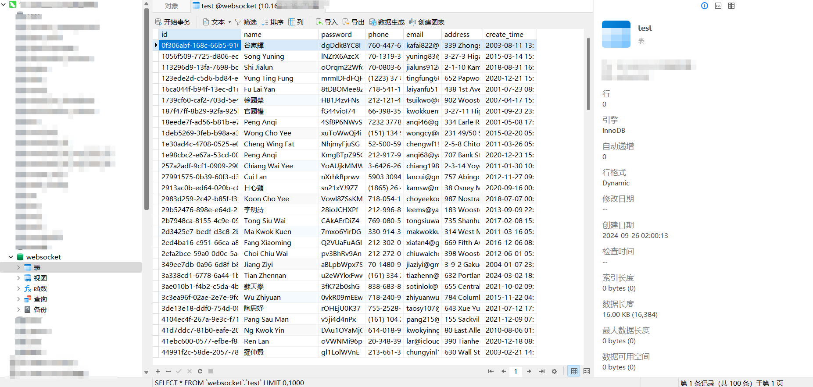Viewport: 813px width, 387px height.
Task: Go to the last page of records
Action: coord(542,371)
